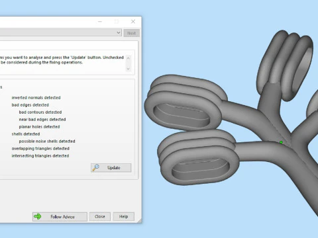The image size is (318, 238).
Task: Close the dialog with the X icon
Action: (133, 21)
